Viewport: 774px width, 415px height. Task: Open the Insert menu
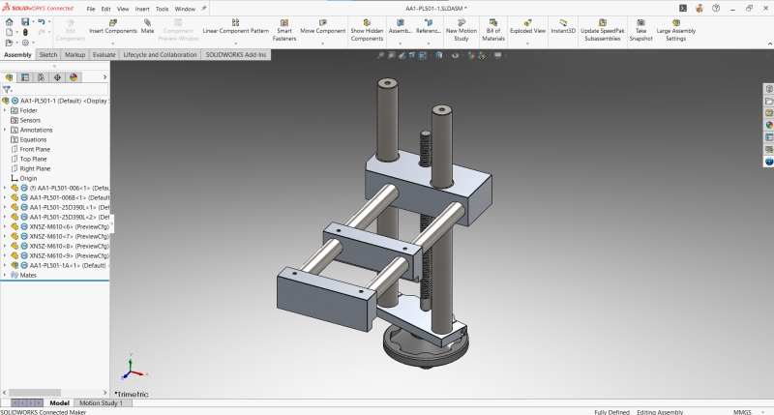[x=143, y=9]
